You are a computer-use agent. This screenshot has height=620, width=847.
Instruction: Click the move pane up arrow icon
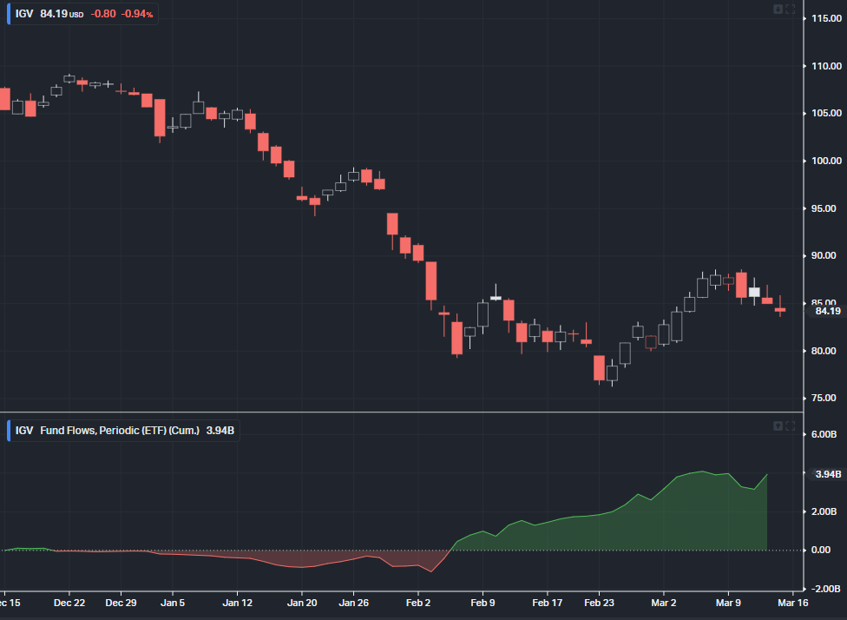click(778, 426)
